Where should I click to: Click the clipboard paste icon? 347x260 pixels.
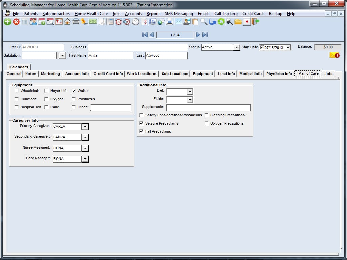[195, 22]
